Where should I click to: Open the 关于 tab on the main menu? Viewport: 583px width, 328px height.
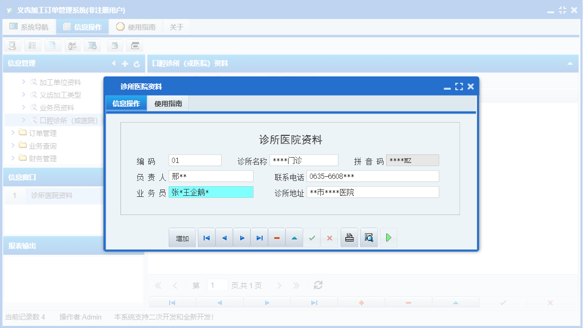point(177,25)
